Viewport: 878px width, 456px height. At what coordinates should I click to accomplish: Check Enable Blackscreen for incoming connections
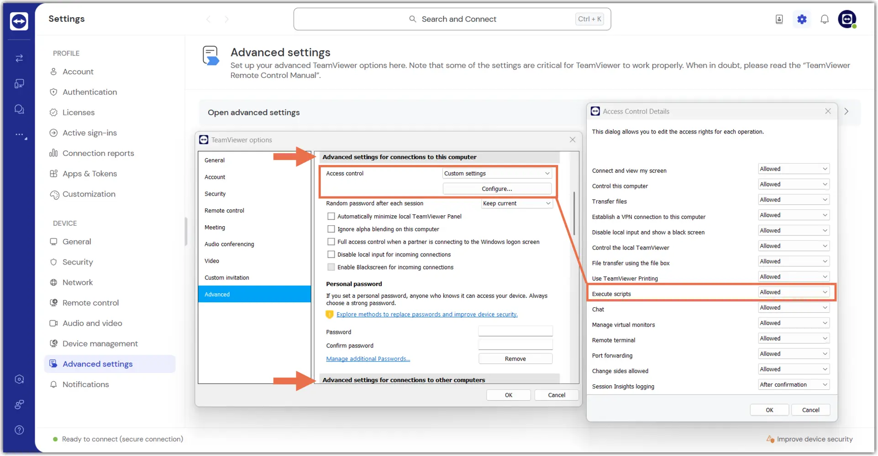coord(331,268)
